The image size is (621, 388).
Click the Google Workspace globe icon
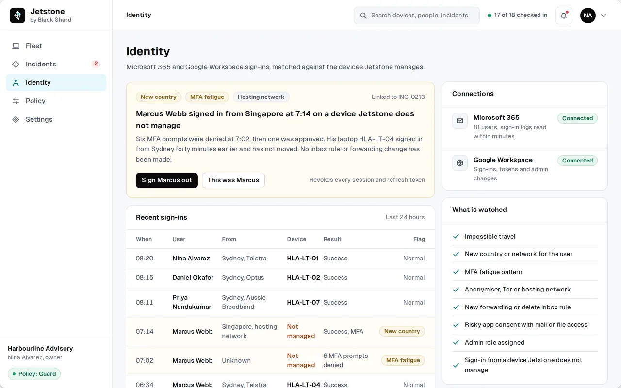[460, 163]
